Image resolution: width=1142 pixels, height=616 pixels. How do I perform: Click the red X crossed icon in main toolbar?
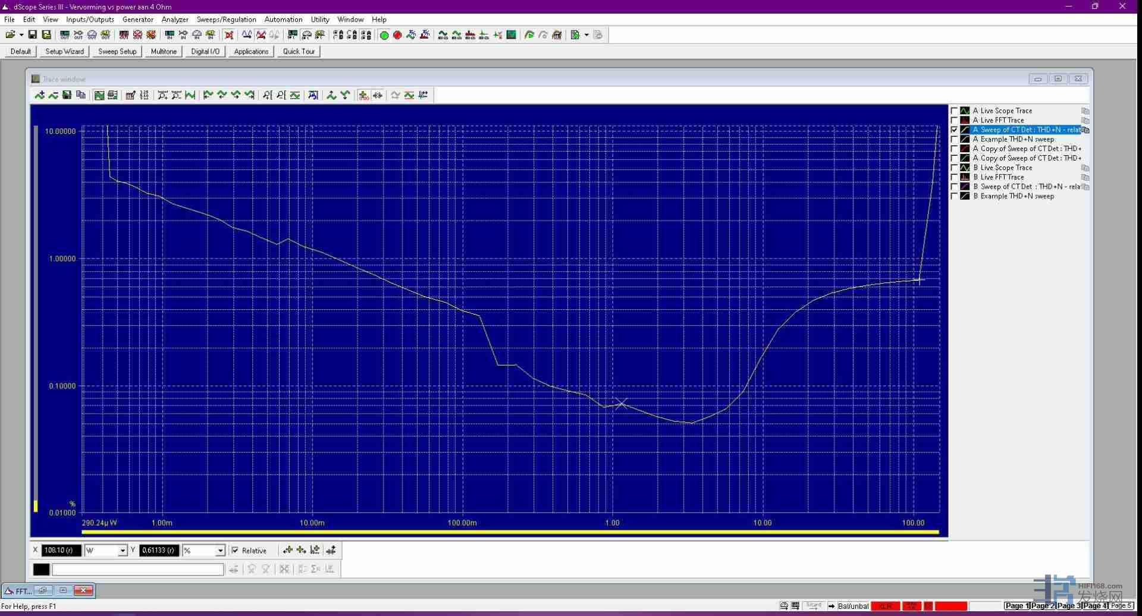pos(229,35)
